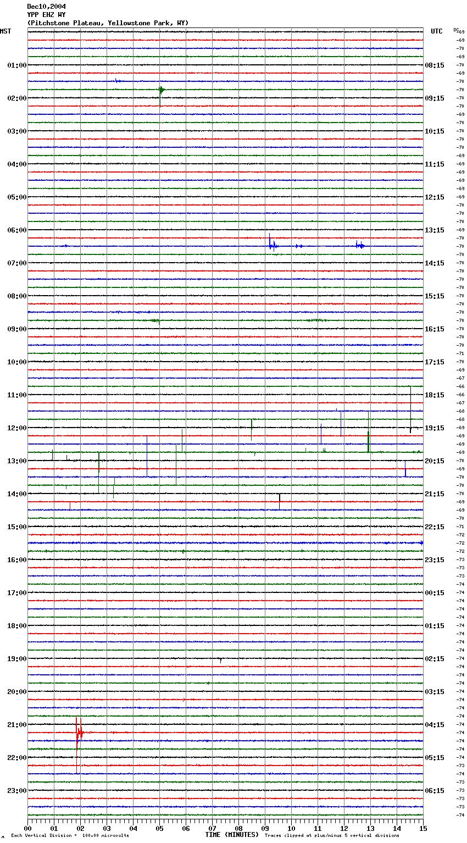Screen dimensions: 467x843
Task: Click the 12:15 UTC time label
Action: point(435,197)
